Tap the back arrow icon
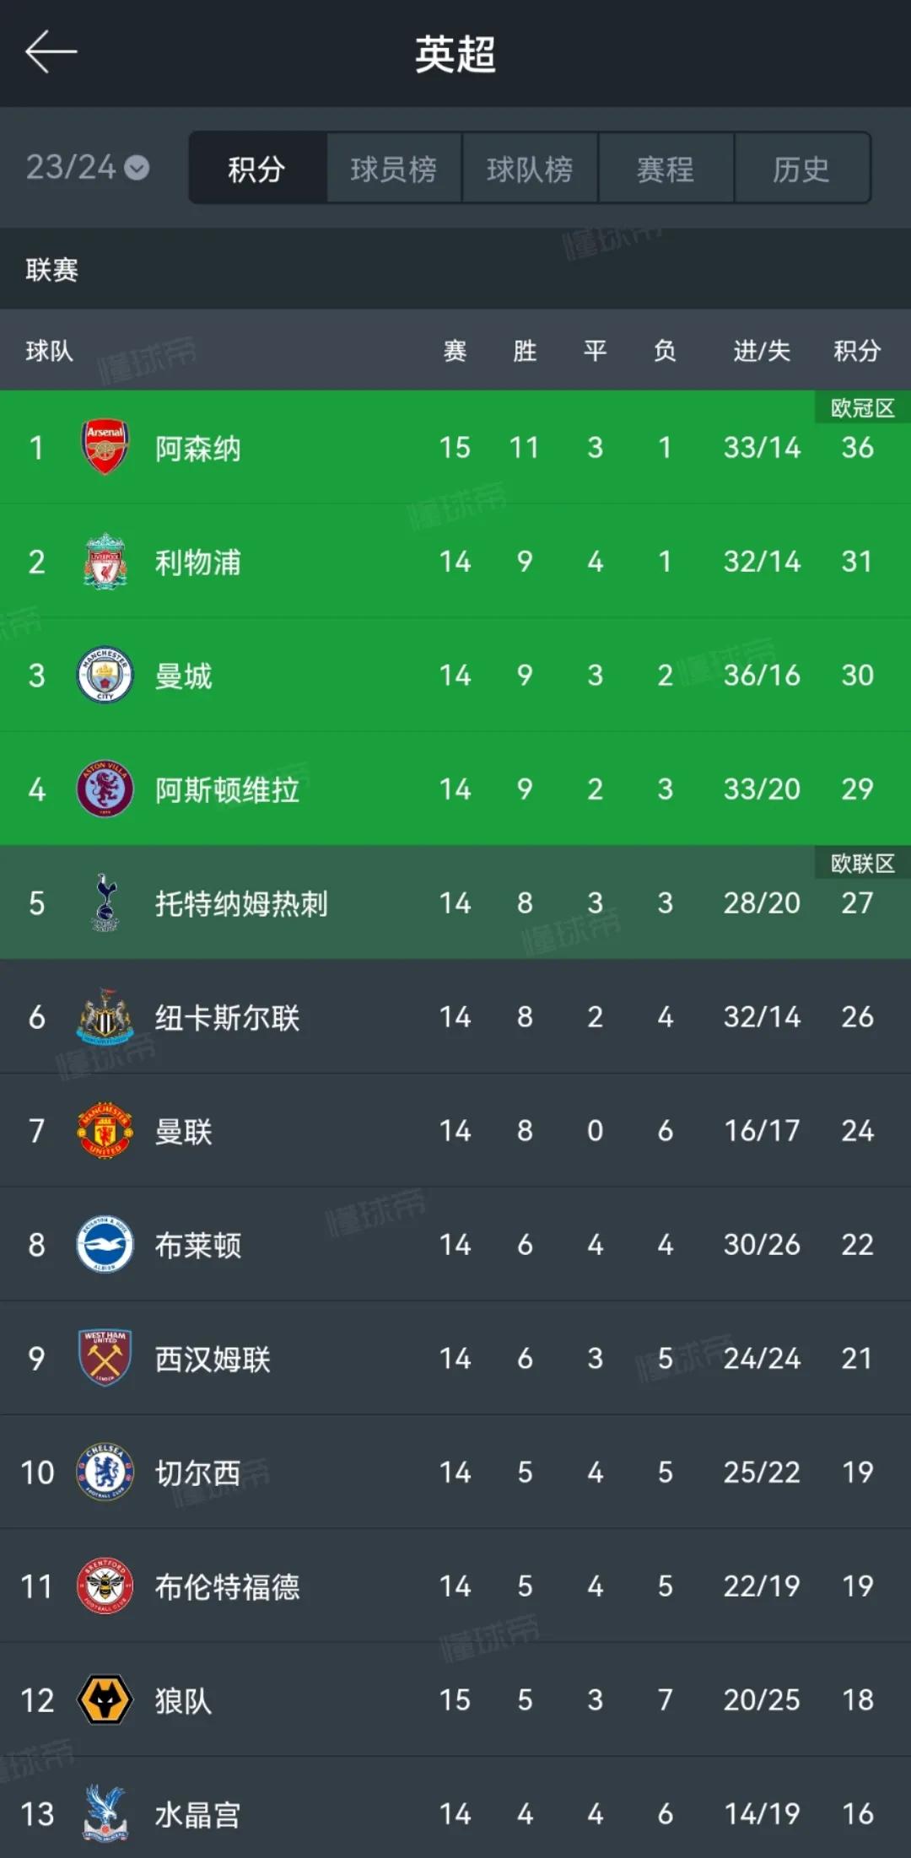 (x=51, y=52)
